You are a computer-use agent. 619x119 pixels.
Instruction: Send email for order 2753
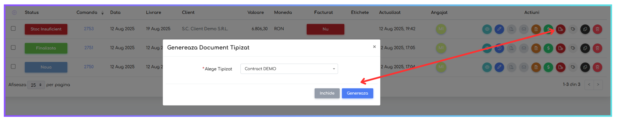pyautogui.click(x=524, y=29)
